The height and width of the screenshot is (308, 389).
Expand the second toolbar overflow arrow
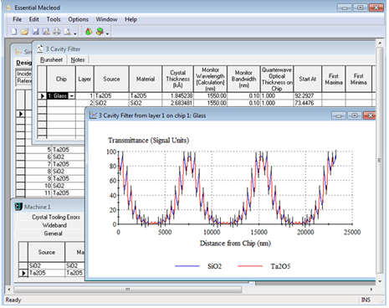pyautogui.click(x=107, y=33)
